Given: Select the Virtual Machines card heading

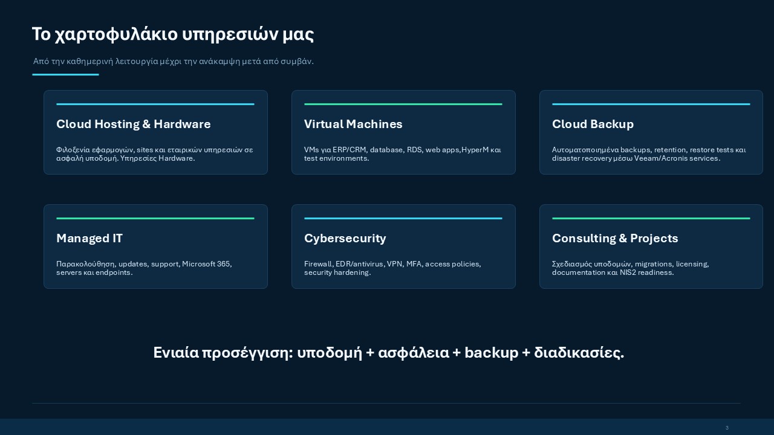Looking at the screenshot, I should (x=353, y=124).
